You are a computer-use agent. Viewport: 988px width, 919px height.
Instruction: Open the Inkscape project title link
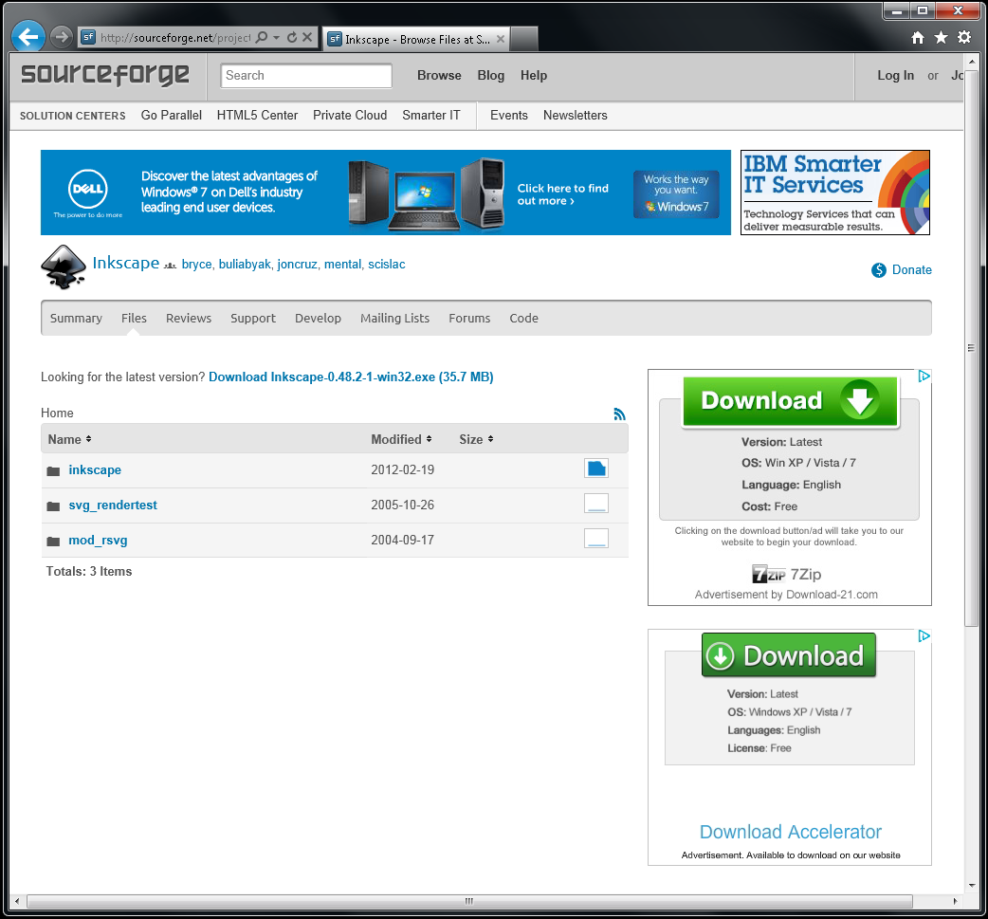click(x=126, y=263)
